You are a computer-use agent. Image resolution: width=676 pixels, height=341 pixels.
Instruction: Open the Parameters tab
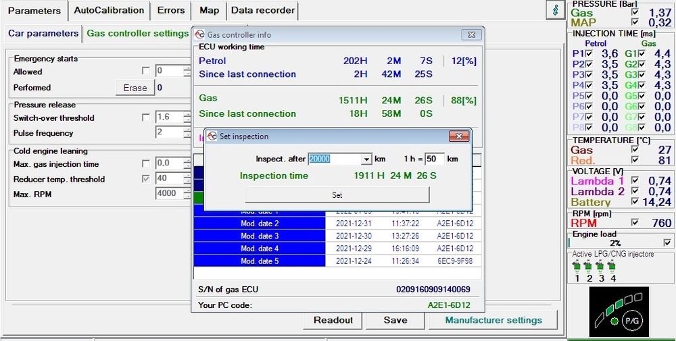tap(34, 11)
